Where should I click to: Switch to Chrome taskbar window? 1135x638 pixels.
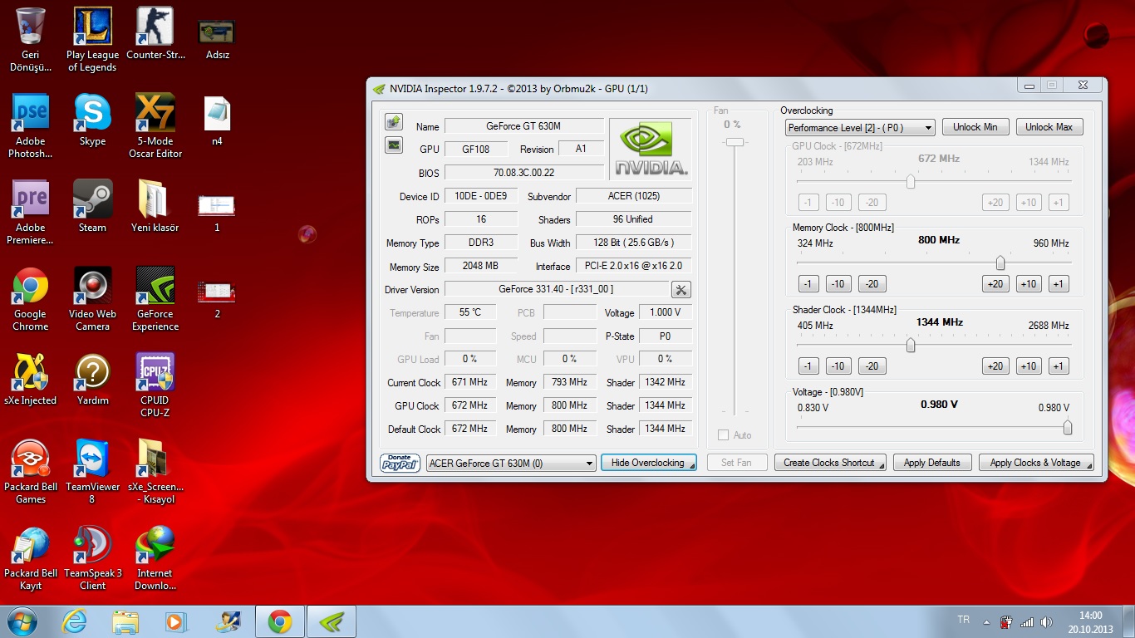279,621
